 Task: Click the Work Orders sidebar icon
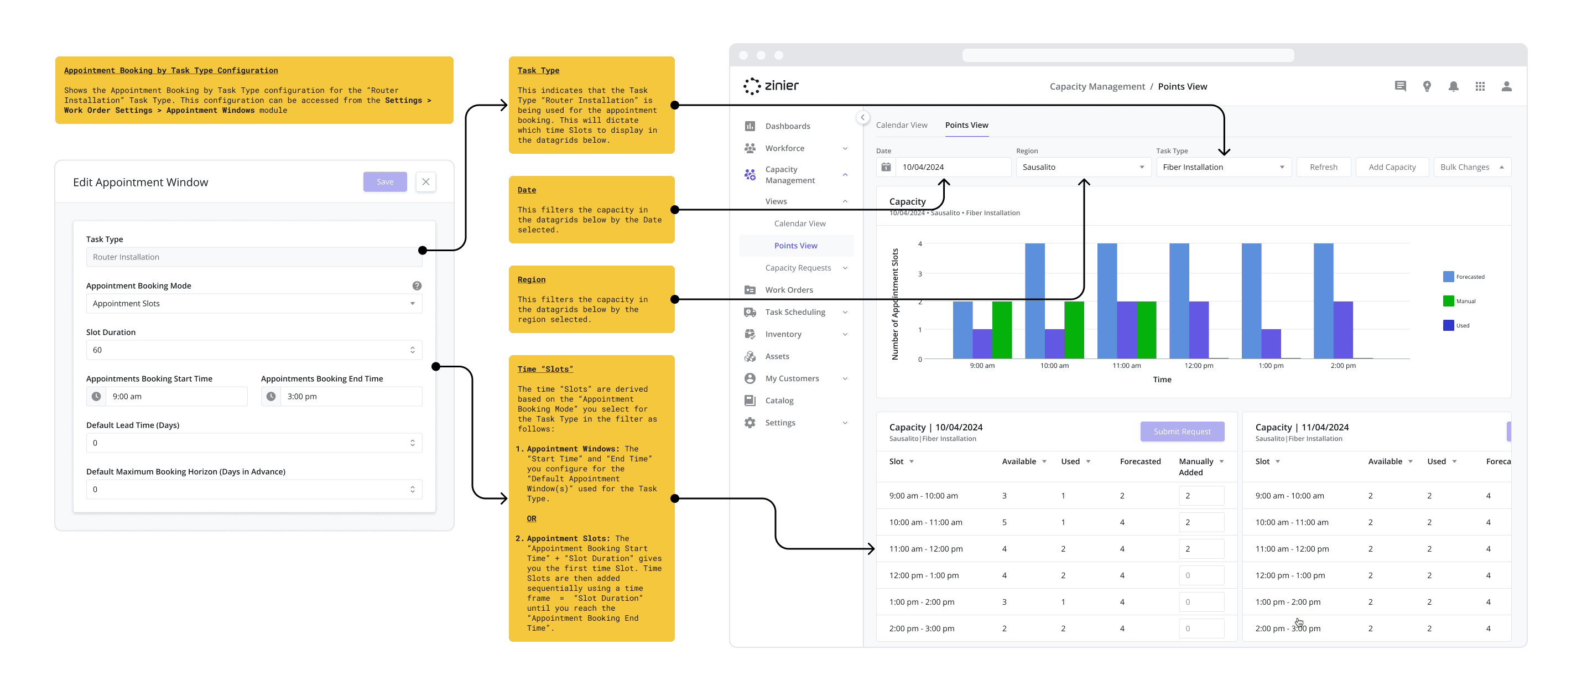tap(750, 290)
